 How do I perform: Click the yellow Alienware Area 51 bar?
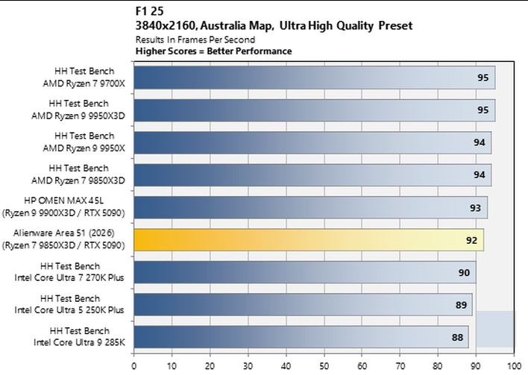tap(309, 239)
